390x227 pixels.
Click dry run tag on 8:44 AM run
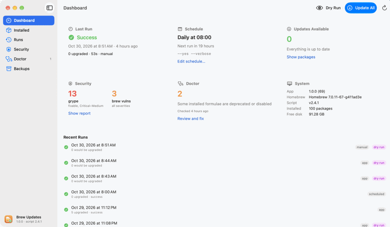click(x=379, y=163)
